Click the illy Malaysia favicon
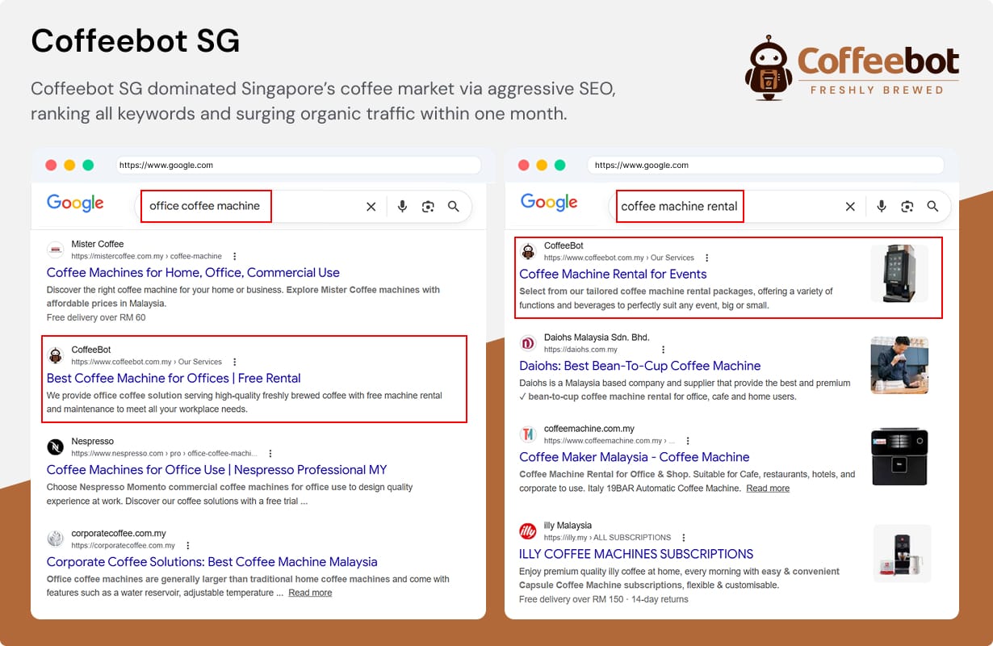This screenshot has width=993, height=646. pyautogui.click(x=528, y=531)
